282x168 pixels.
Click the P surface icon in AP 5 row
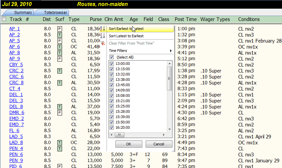pyautogui.click(x=60, y=41)
